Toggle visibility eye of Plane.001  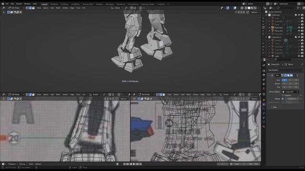pos(299,28)
